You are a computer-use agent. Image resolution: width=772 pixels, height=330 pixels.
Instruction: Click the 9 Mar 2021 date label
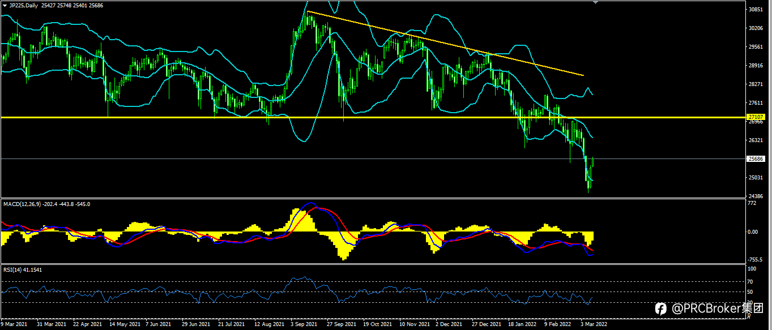[14, 325]
